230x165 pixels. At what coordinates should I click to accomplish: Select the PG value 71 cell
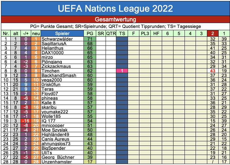tap(90, 39)
